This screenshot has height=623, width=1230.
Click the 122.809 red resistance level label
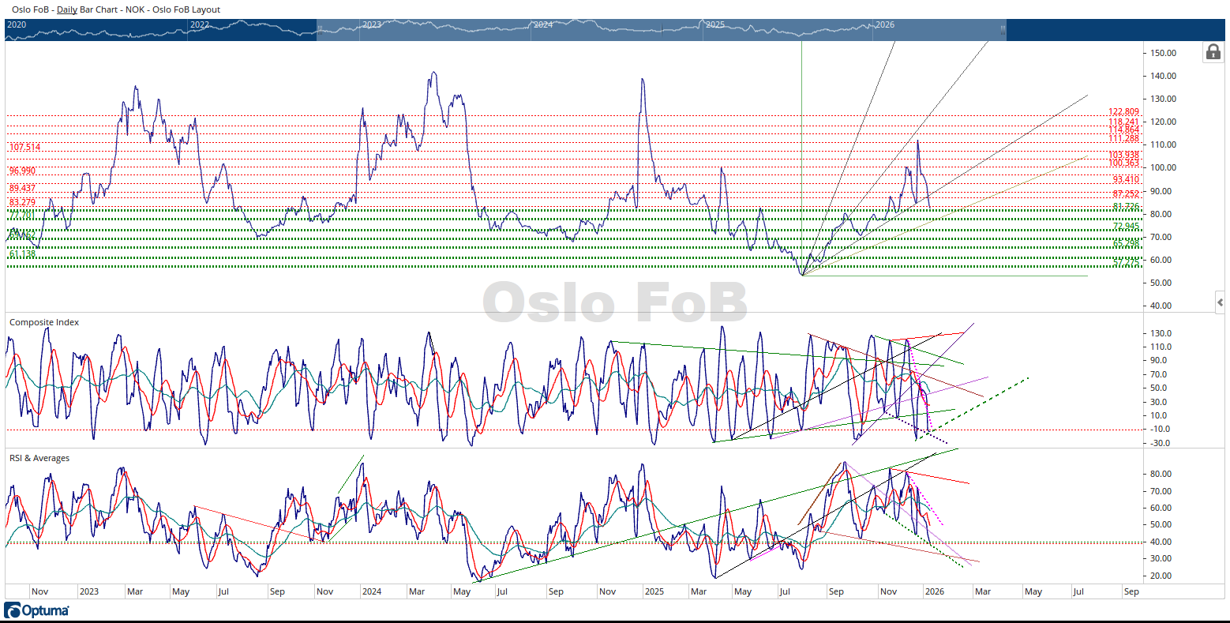[1123, 112]
